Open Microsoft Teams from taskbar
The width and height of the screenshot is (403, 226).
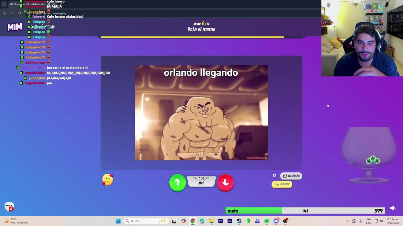pos(257,221)
